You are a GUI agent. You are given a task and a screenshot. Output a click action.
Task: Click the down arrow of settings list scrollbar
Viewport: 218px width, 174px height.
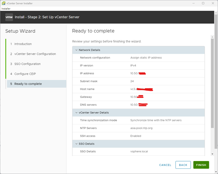click(x=212, y=154)
